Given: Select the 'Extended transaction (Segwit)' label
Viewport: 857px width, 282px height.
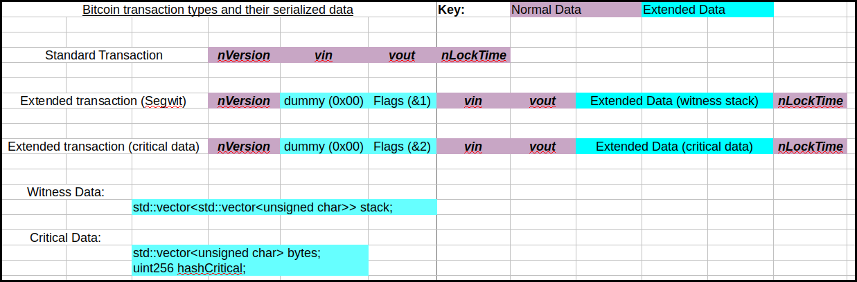Looking at the screenshot, I should pos(103,101).
